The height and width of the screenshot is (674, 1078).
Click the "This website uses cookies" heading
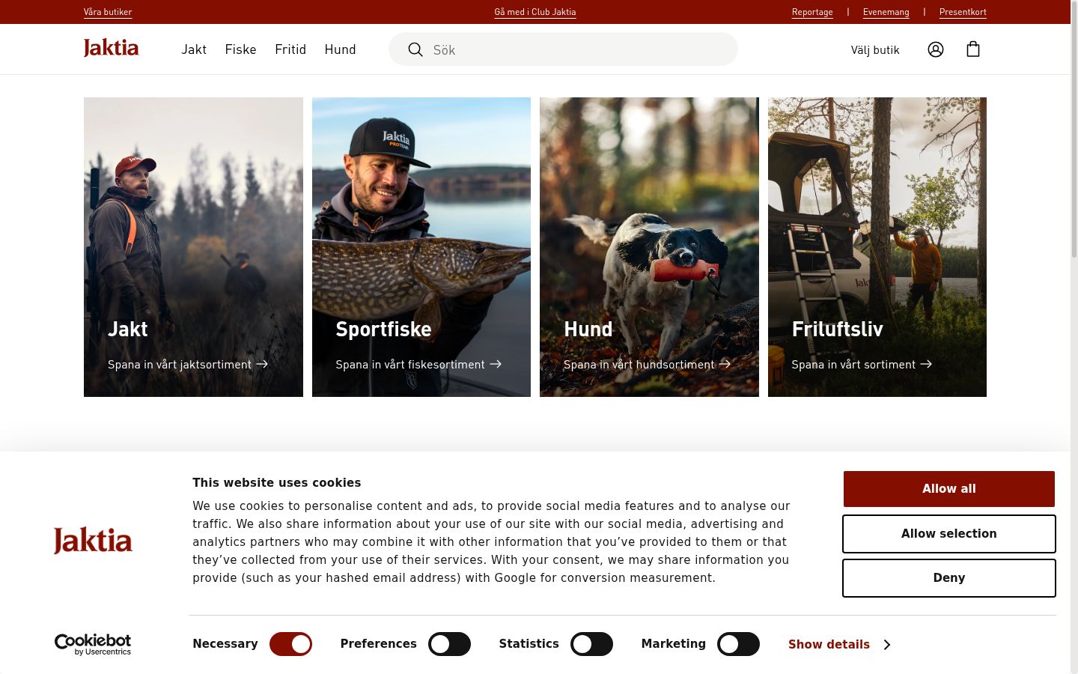(x=277, y=483)
